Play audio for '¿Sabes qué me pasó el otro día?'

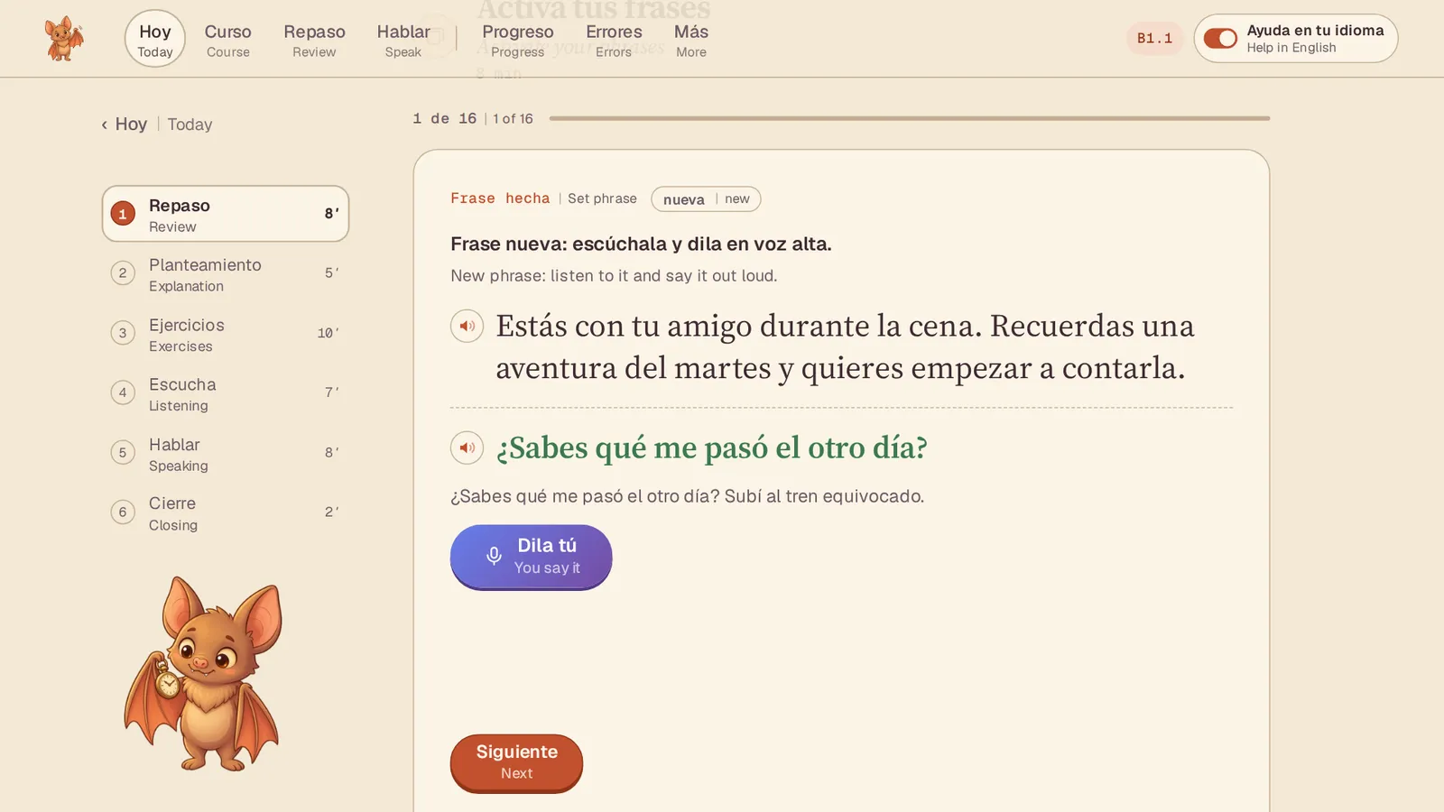tap(467, 448)
